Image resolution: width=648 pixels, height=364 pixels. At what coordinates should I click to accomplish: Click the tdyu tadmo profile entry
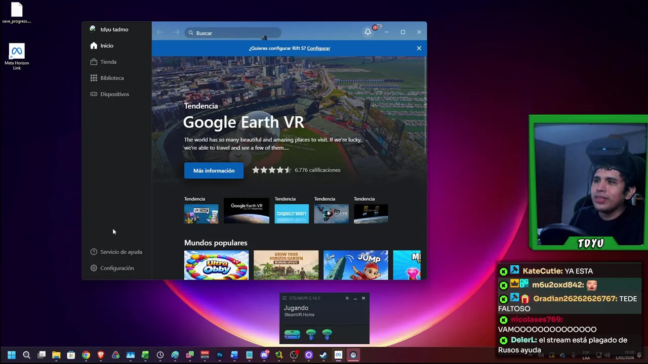pos(109,29)
